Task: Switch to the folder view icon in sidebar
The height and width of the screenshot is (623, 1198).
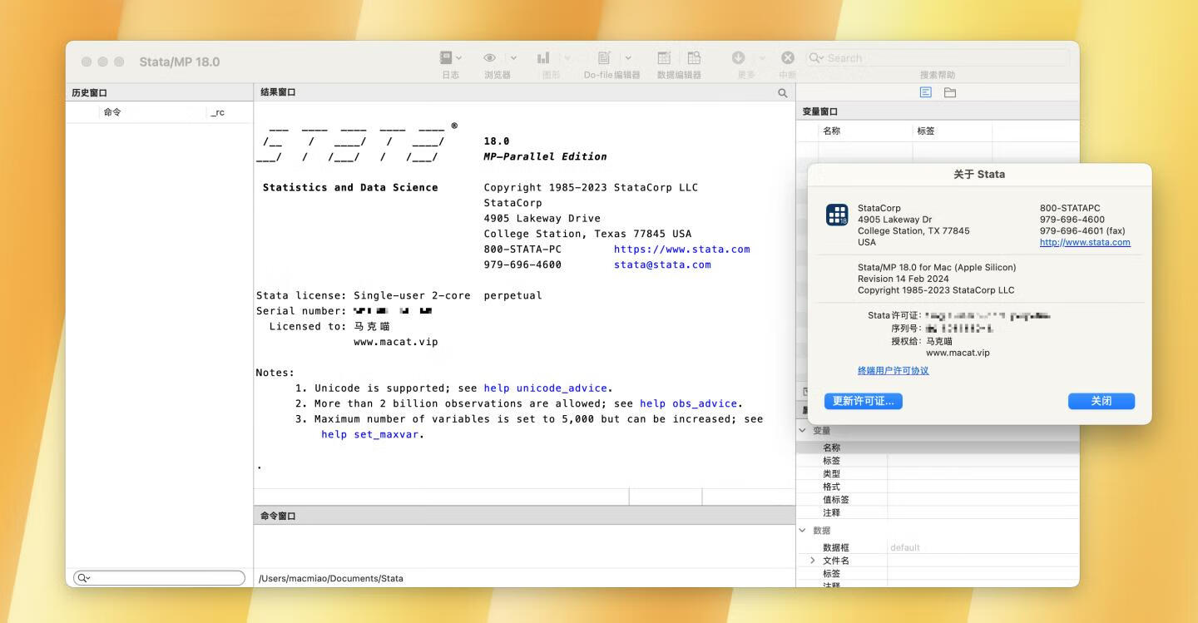Action: [950, 92]
